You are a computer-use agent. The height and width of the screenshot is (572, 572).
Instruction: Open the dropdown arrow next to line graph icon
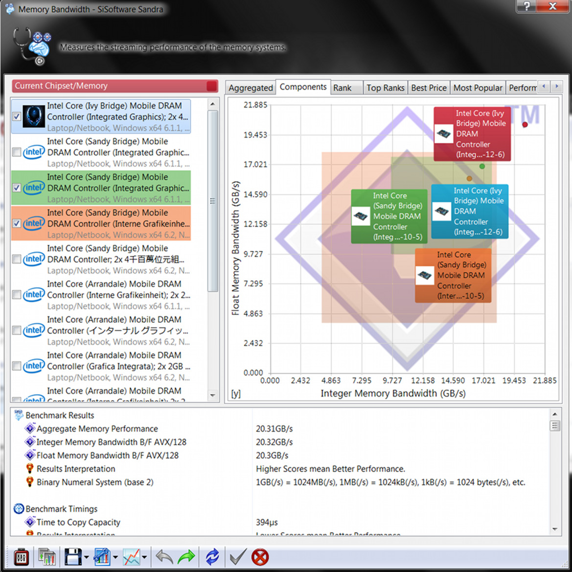point(144,557)
